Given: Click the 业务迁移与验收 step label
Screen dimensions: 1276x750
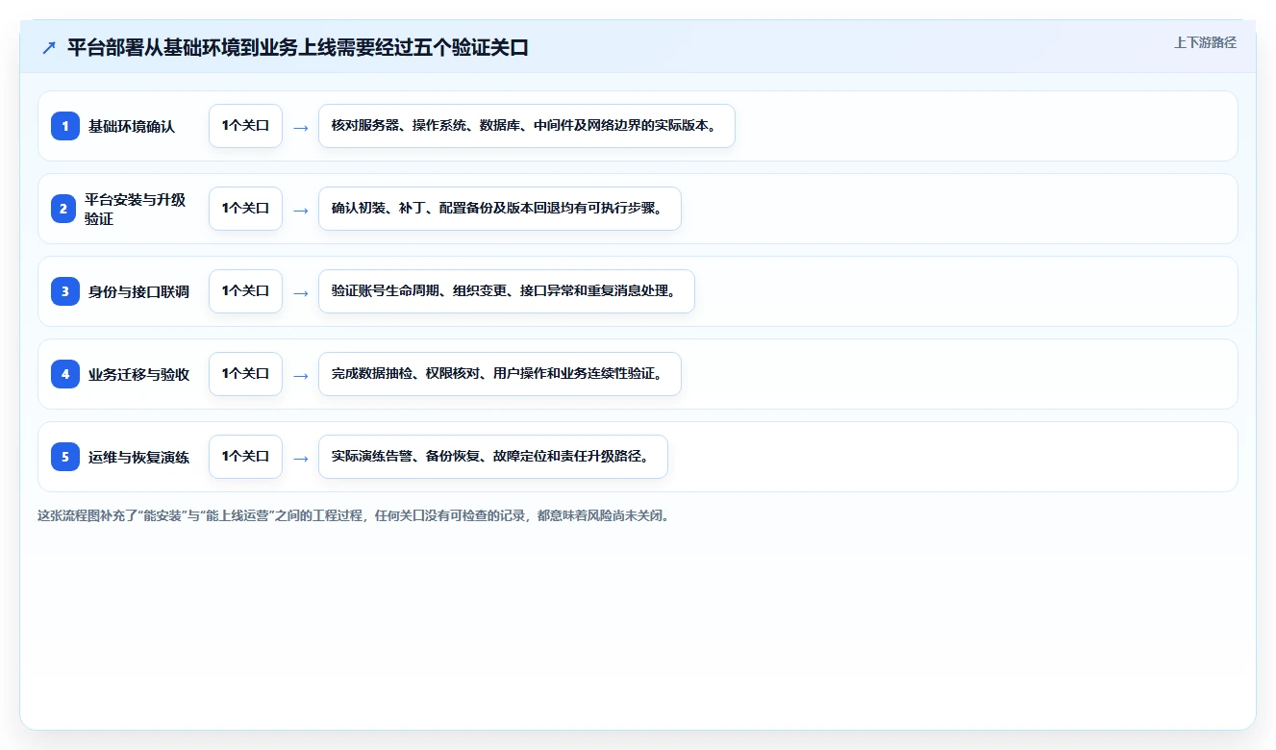Looking at the screenshot, I should click(x=138, y=374).
